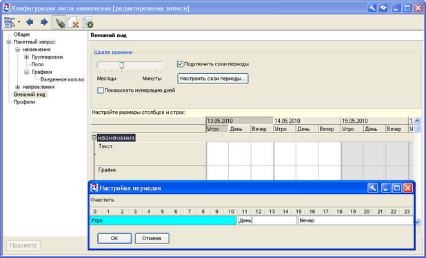Expand the Группировки tree node
426x258 pixels.
[x=27, y=57]
